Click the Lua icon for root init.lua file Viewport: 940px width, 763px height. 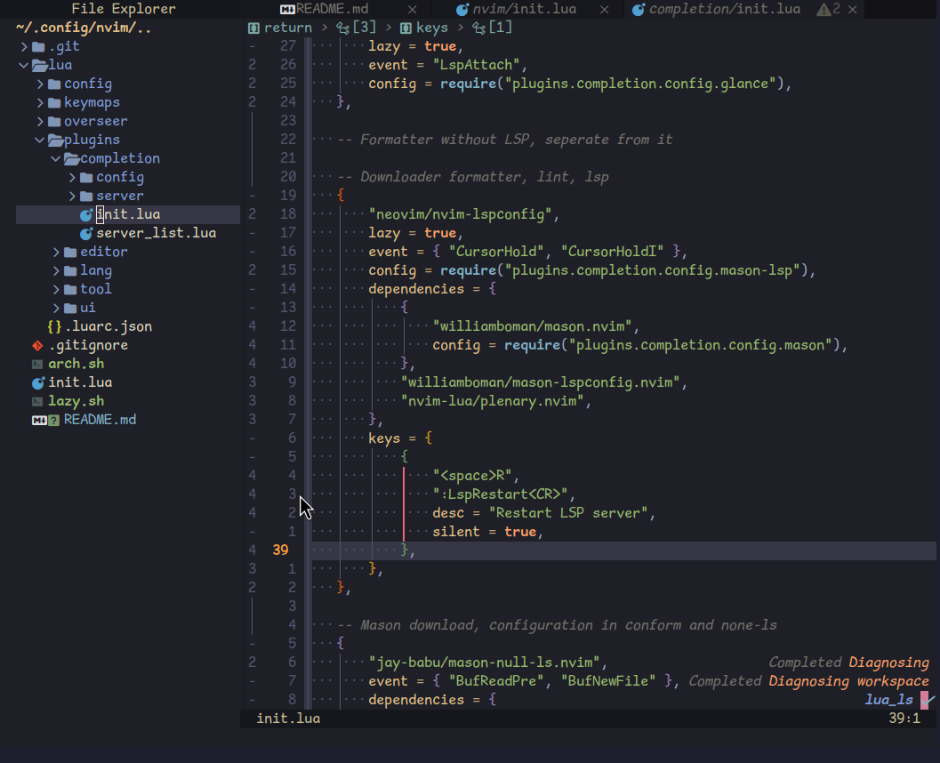click(37, 382)
